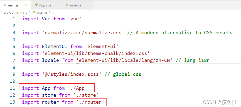Select srb-admin in the breadcrumb
241x107 pixels.
(x=12, y=13)
